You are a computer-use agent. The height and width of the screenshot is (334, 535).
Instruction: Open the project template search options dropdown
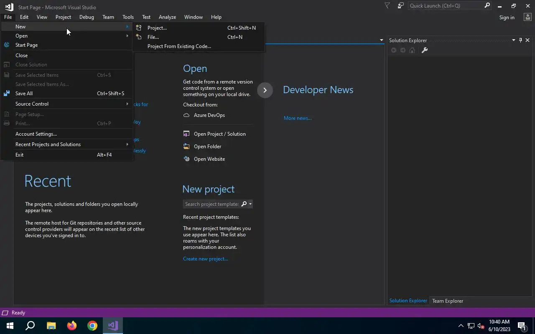pos(250,204)
